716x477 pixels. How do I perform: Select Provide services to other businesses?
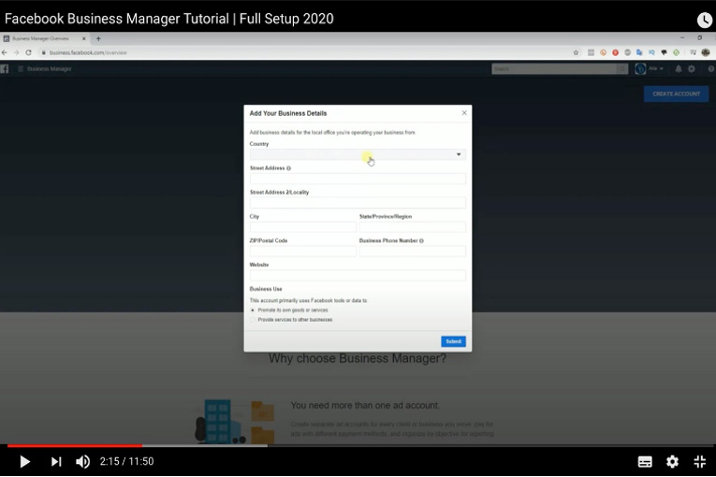(x=253, y=320)
